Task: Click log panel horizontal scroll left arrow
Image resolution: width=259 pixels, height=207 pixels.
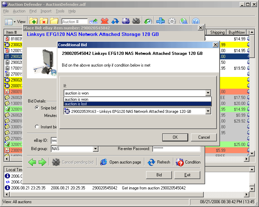Action: [x=7, y=194]
